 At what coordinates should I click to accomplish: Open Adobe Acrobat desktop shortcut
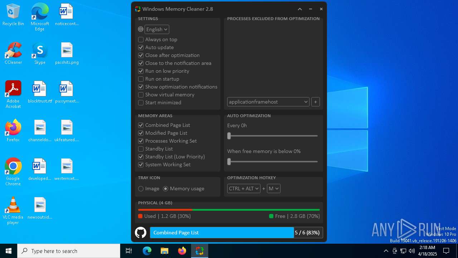13,95
